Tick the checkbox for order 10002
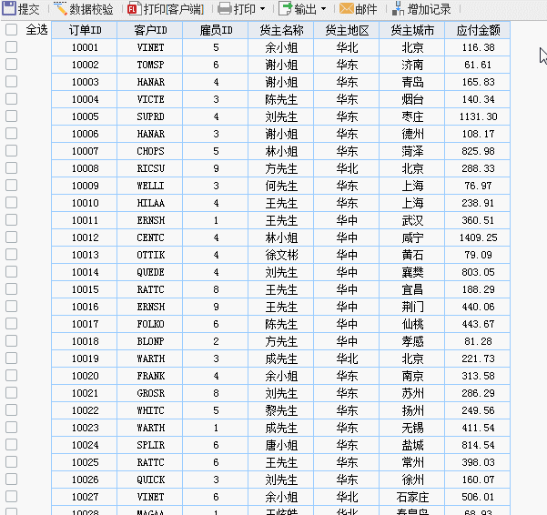 (11, 65)
